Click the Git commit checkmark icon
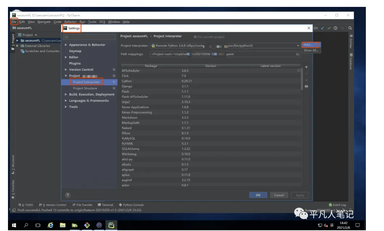 click(329, 28)
